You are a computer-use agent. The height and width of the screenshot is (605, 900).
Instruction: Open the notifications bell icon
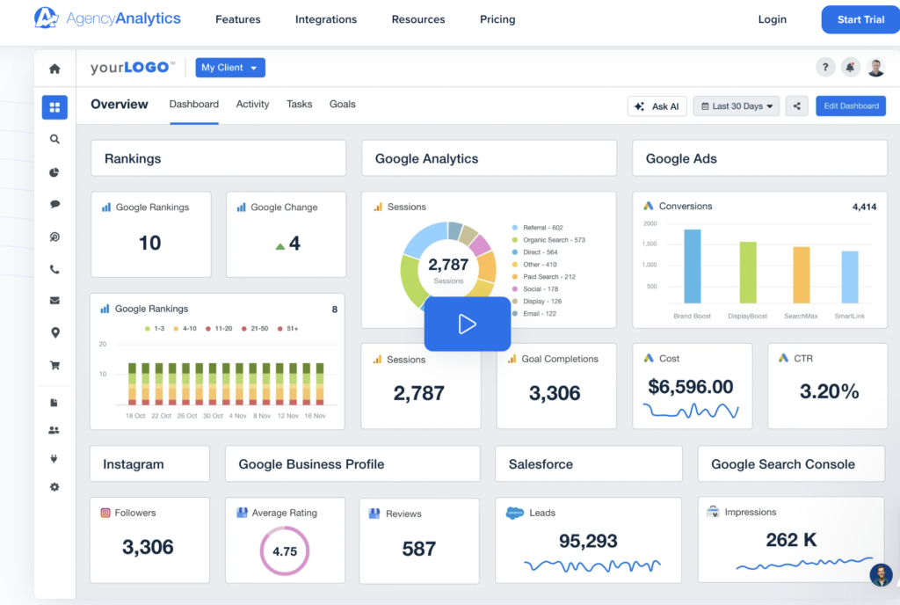850,67
